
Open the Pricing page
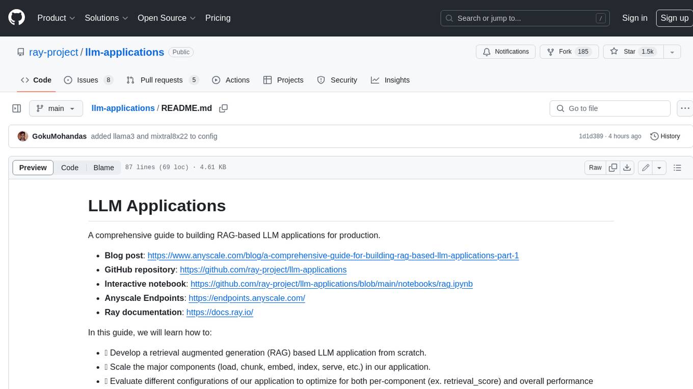(x=218, y=18)
